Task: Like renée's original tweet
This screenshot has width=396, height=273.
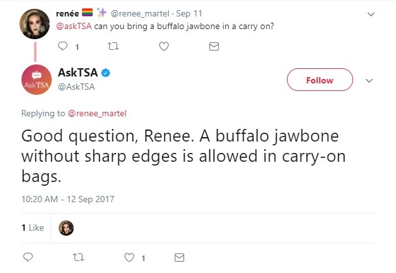Action: [164, 46]
